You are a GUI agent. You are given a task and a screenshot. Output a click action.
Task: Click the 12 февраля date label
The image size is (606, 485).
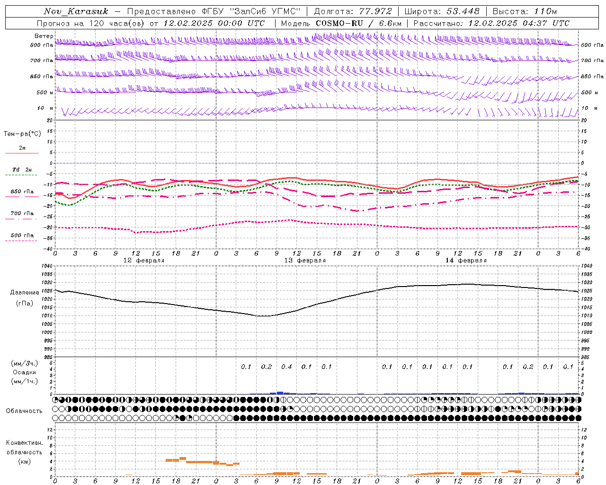point(144,260)
